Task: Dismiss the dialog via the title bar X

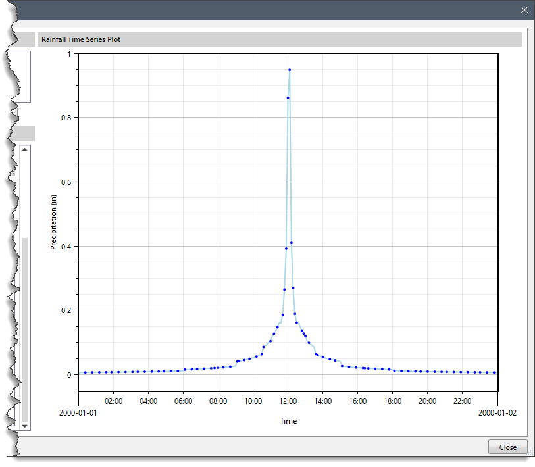Action: point(524,10)
